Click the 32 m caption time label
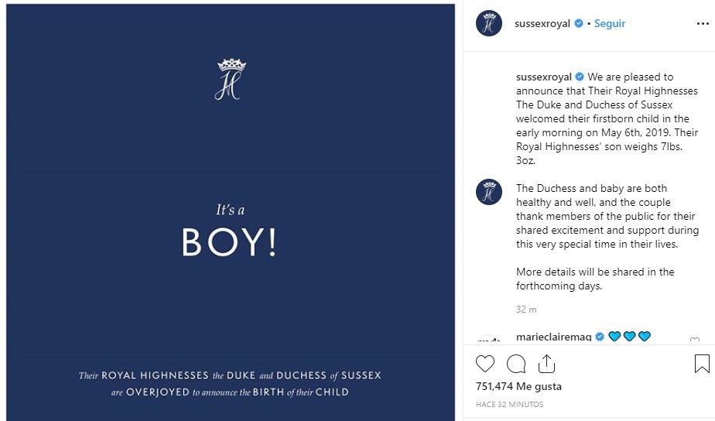Viewport: 715px width, 421px height. (x=526, y=310)
